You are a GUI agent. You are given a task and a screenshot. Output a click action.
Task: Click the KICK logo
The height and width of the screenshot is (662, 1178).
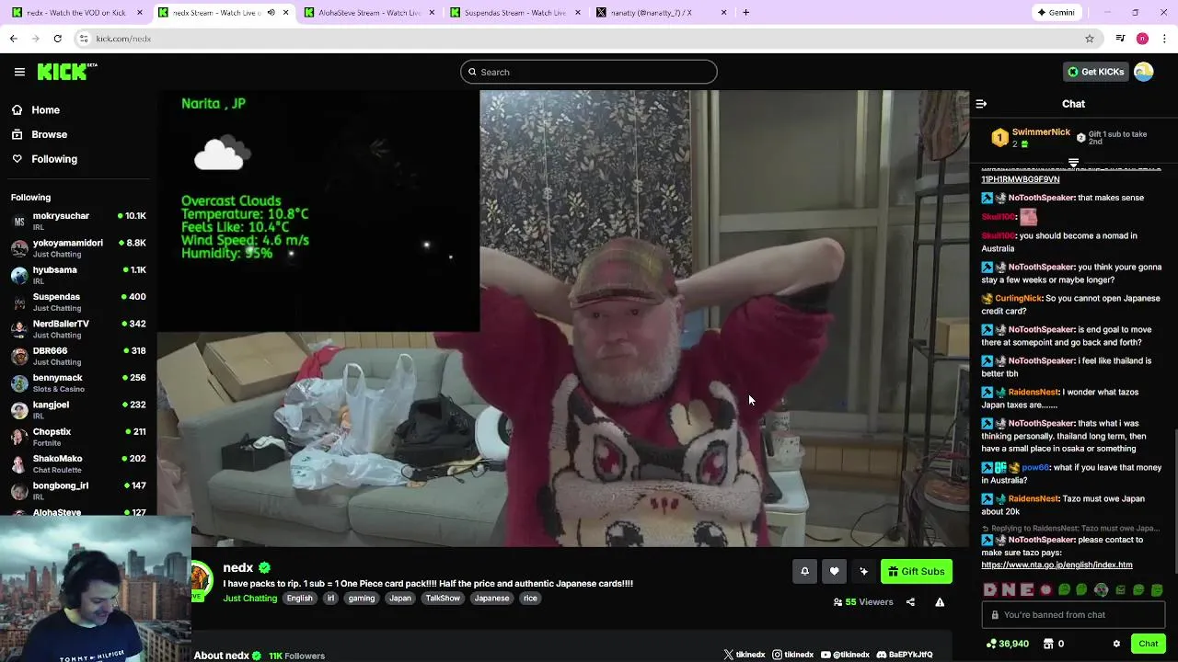coord(67,72)
